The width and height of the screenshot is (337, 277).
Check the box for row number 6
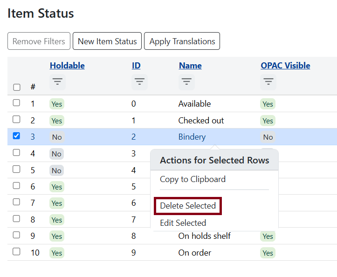[16, 186]
